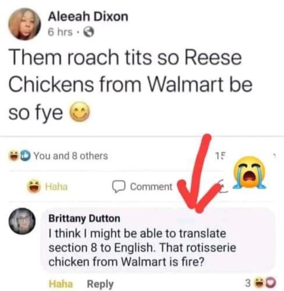This screenshot has height=291, width=284.
Task: Open the You and 8 others reactions list
Action: [70, 156]
